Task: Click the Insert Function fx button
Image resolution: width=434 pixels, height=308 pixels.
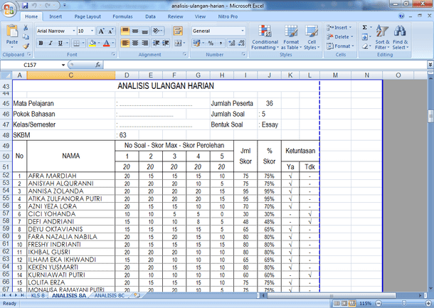Action: point(97,65)
